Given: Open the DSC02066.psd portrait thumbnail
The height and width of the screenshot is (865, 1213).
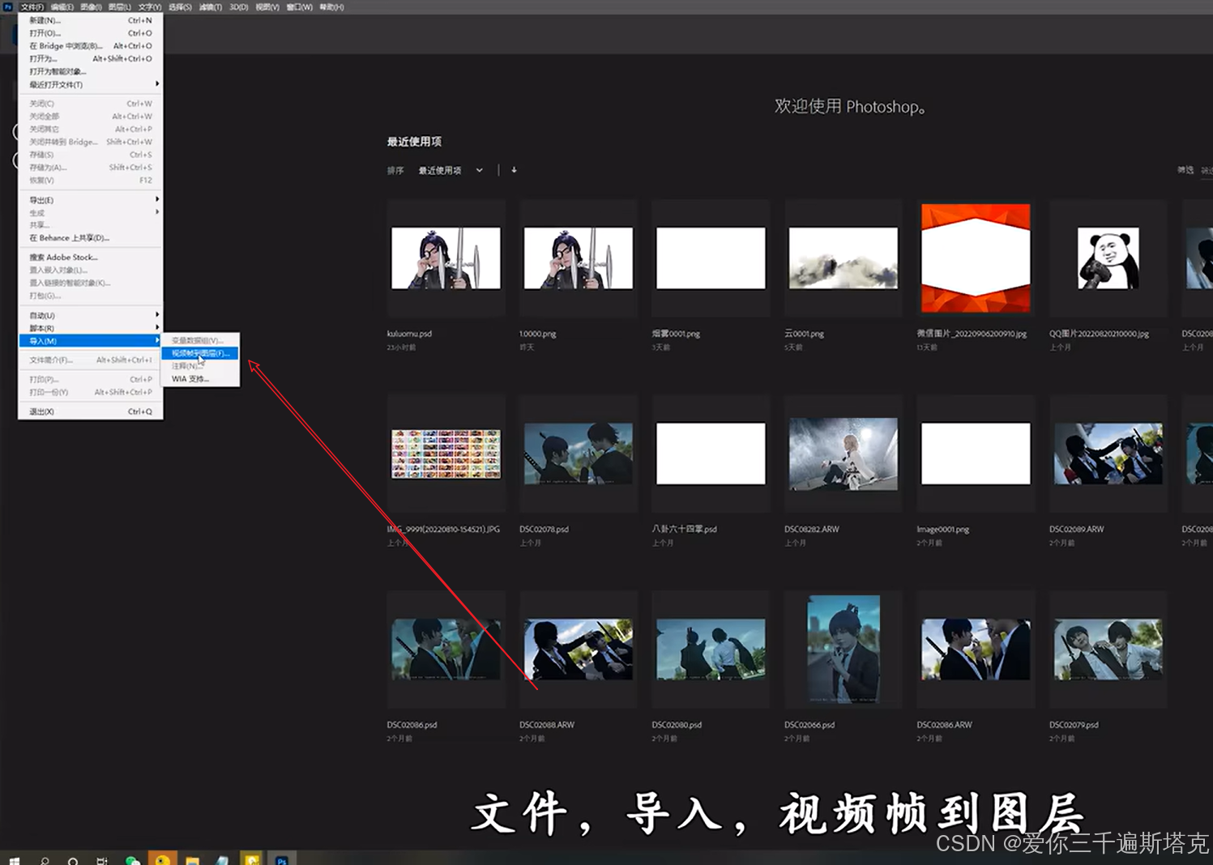Looking at the screenshot, I should pyautogui.click(x=843, y=650).
